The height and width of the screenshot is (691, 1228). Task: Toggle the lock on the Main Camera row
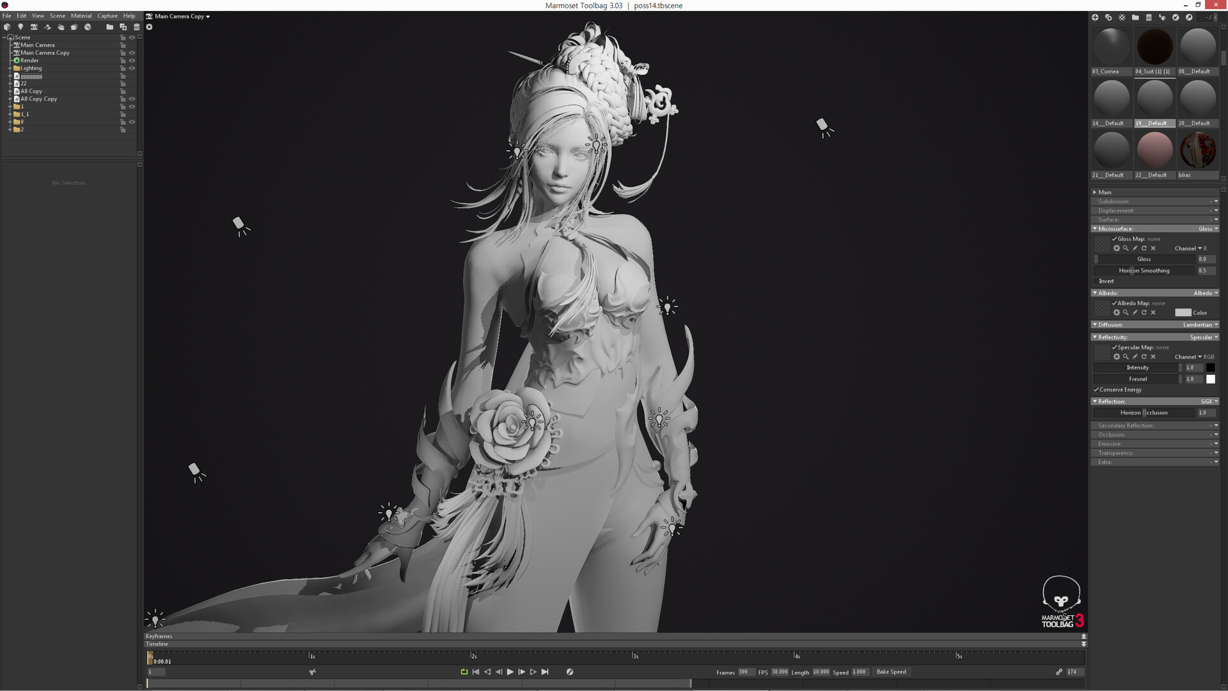(x=123, y=45)
